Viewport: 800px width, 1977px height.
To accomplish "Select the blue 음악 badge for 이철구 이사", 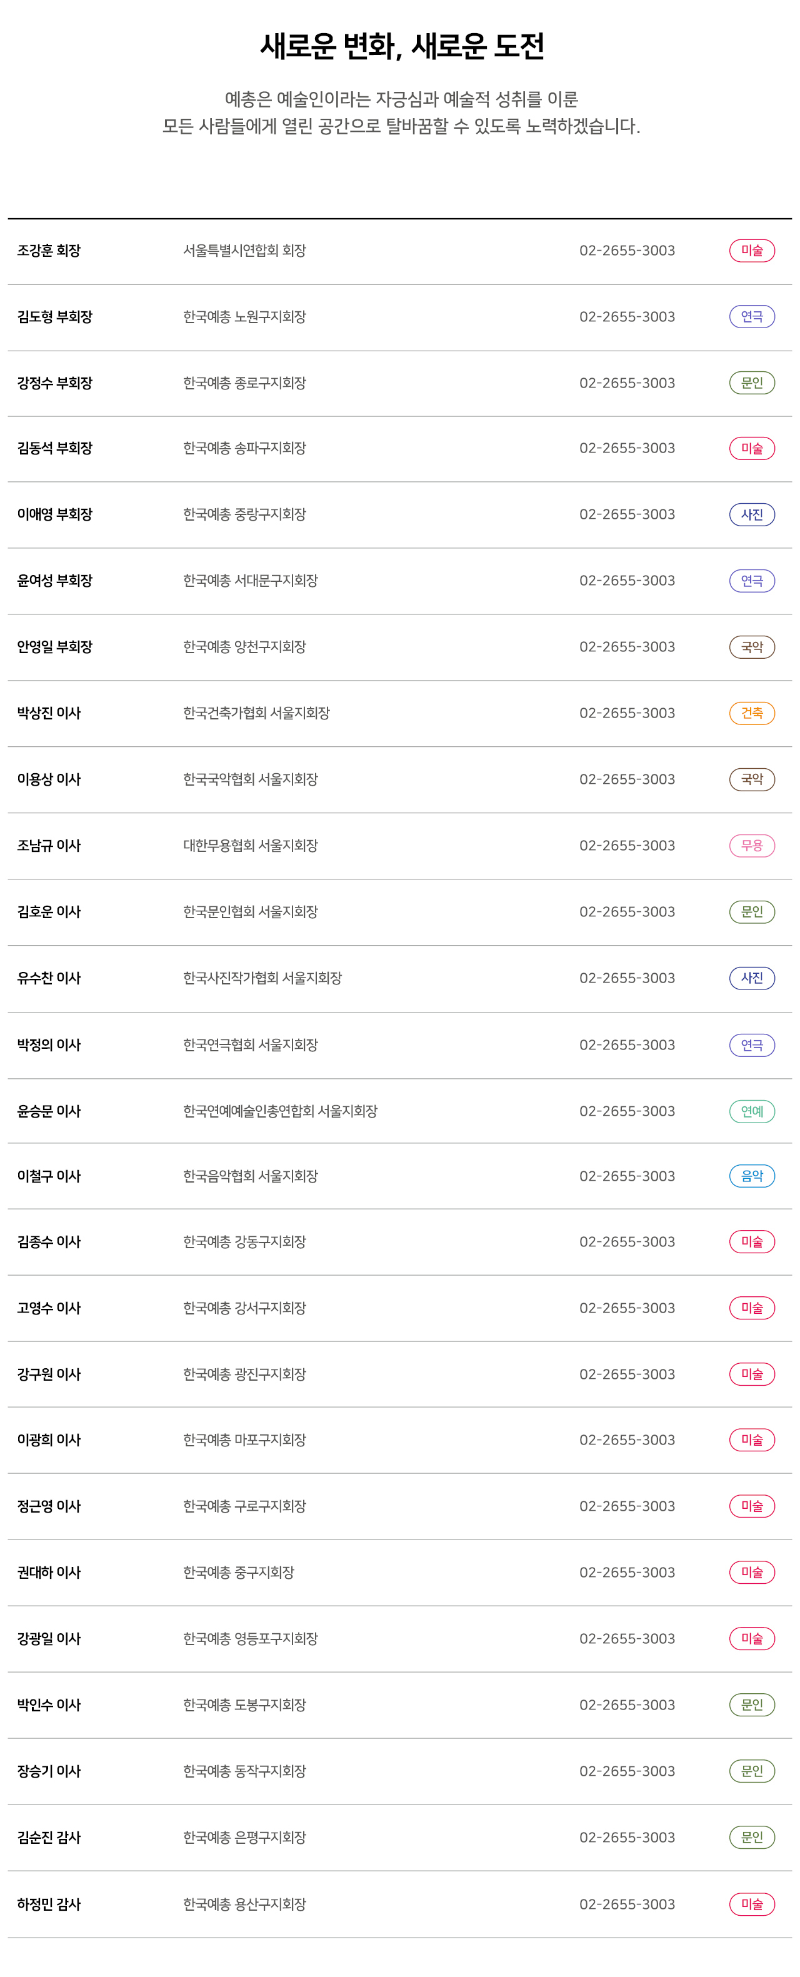I will (751, 1176).
